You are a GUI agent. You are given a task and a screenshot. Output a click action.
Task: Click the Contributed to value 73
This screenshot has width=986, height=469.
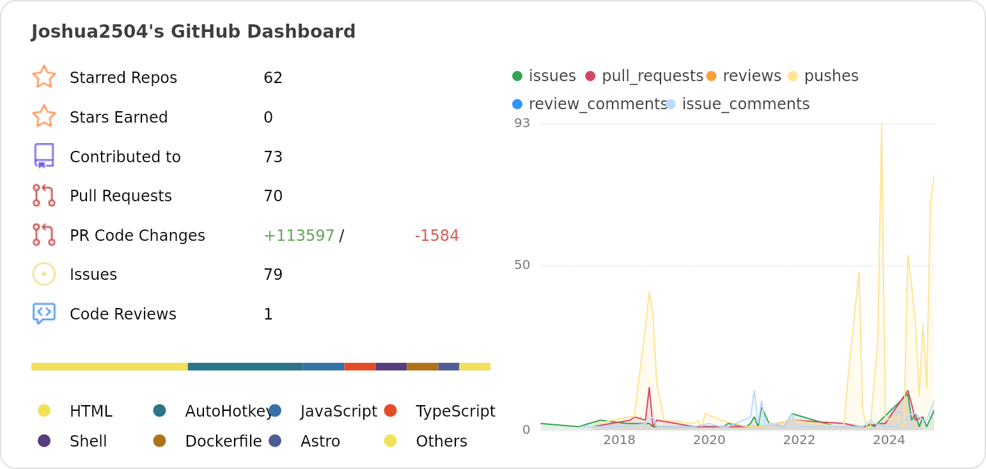[x=273, y=157]
